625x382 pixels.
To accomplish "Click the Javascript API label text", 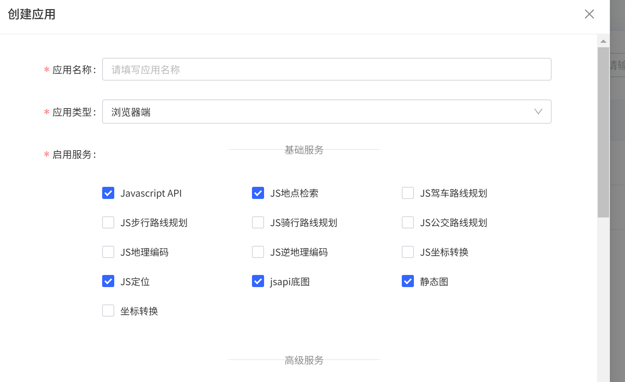I will [x=151, y=193].
